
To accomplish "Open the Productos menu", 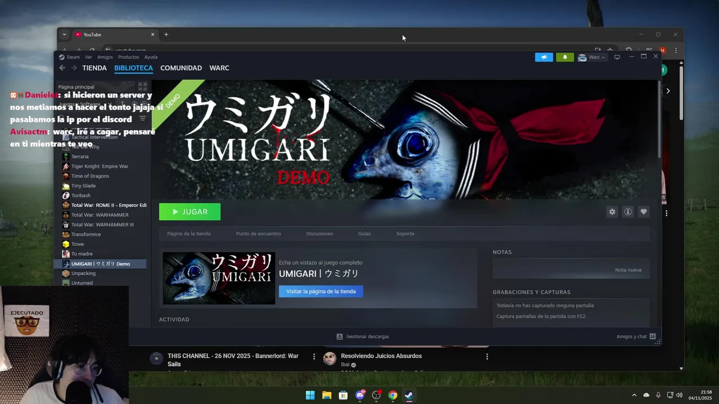I will [x=129, y=57].
